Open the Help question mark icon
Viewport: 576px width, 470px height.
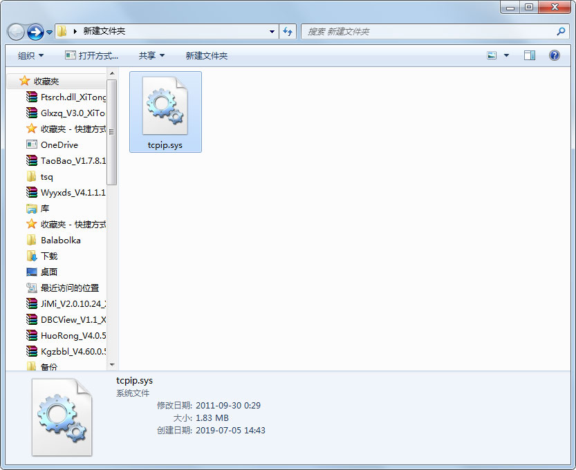[x=554, y=55]
